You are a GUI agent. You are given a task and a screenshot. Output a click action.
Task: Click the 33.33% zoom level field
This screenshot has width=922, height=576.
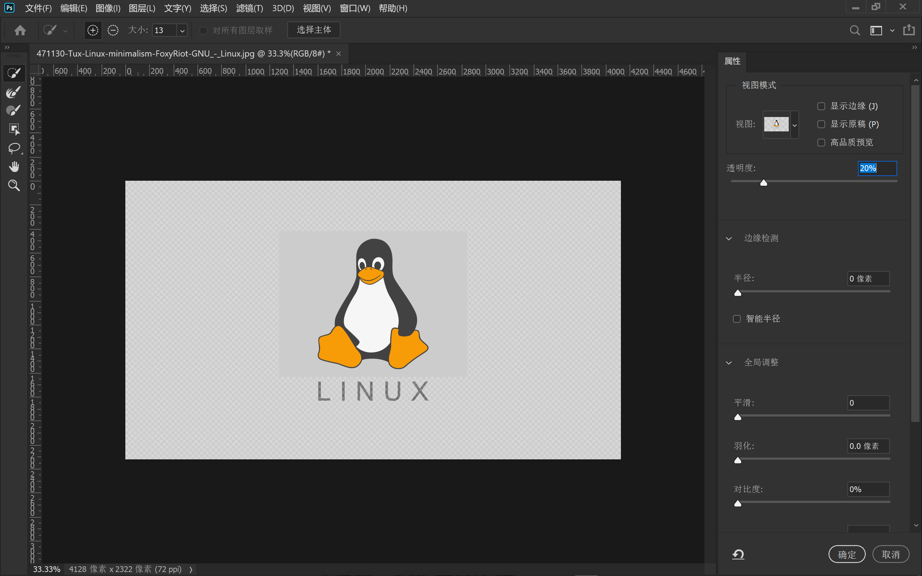point(46,570)
